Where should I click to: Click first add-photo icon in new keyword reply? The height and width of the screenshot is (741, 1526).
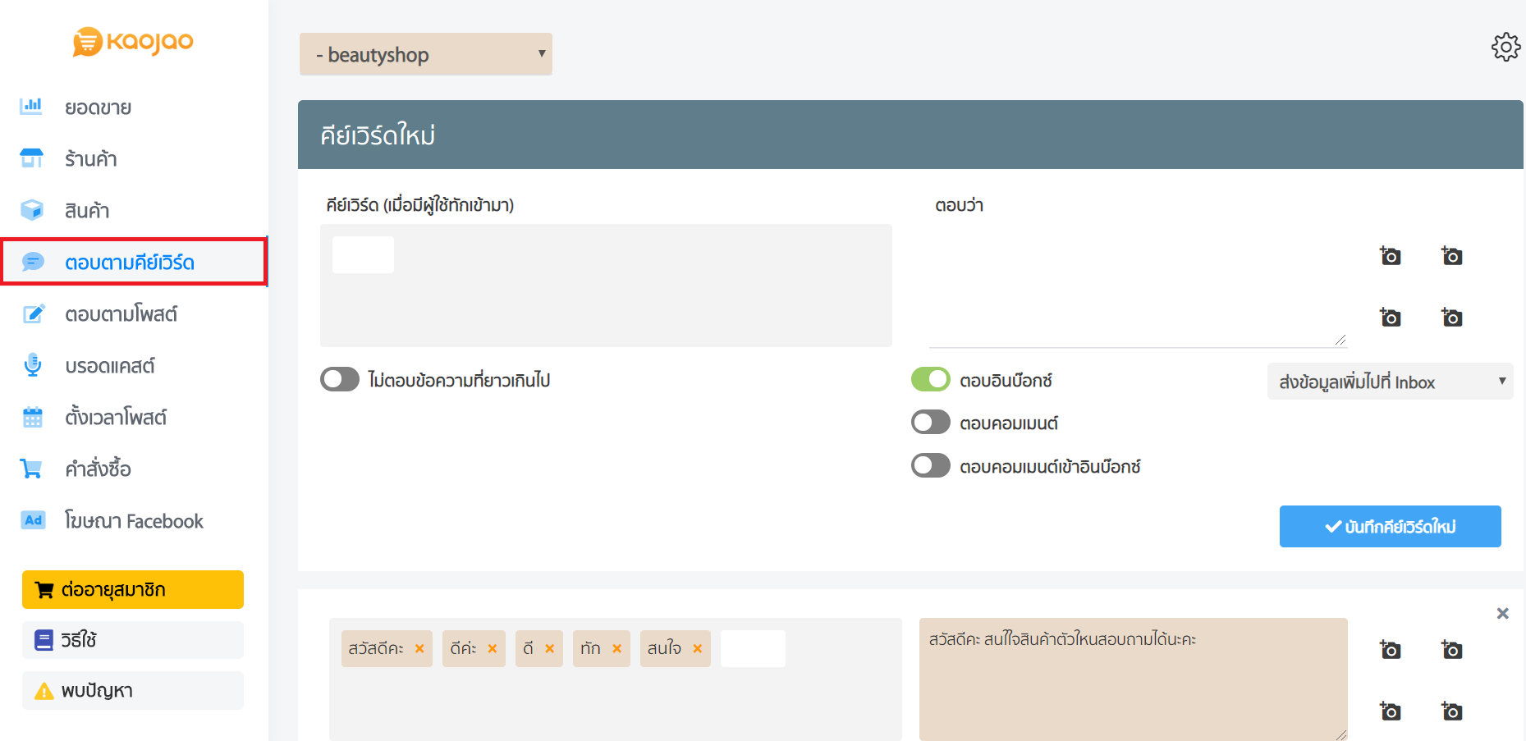[x=1390, y=256]
